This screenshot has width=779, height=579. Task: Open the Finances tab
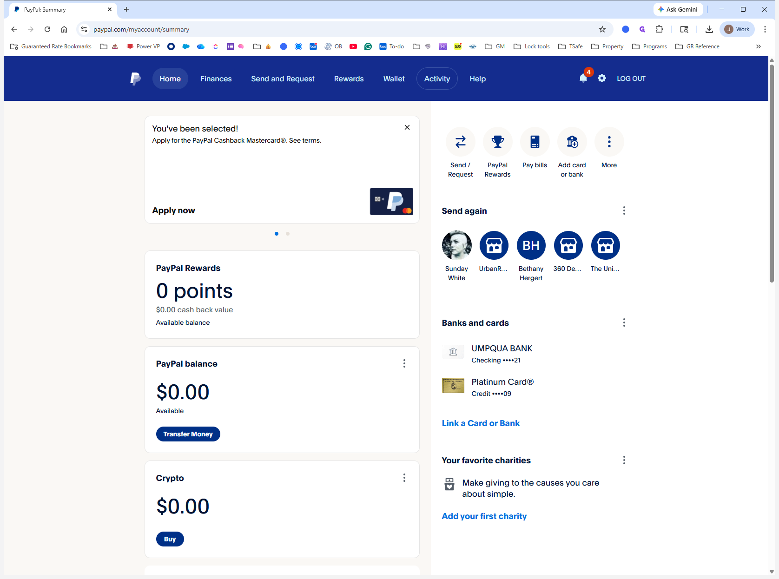(x=216, y=79)
